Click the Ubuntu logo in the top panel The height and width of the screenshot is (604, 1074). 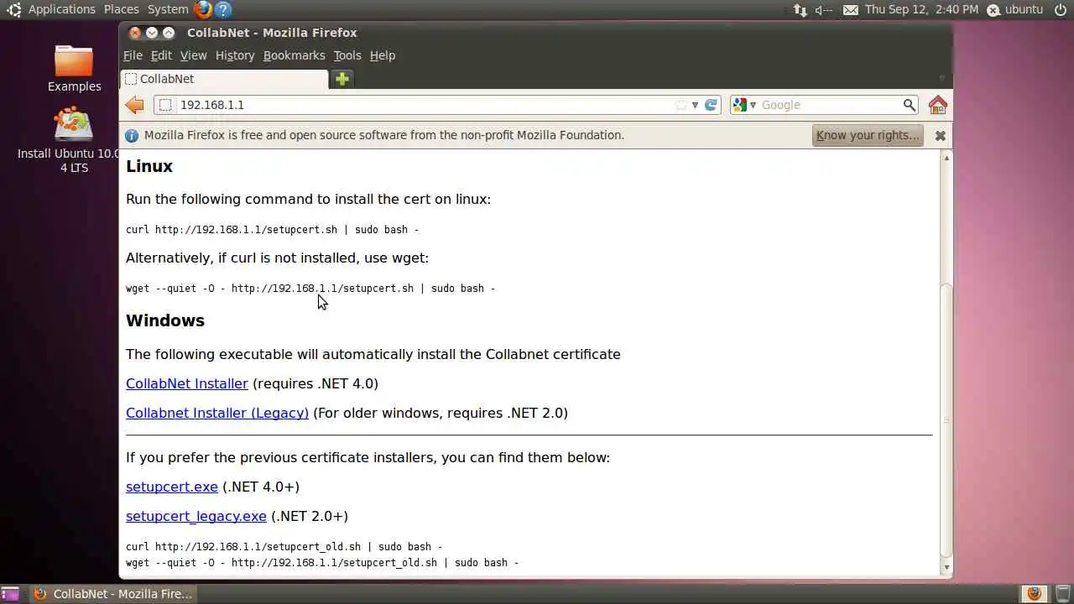[13, 10]
